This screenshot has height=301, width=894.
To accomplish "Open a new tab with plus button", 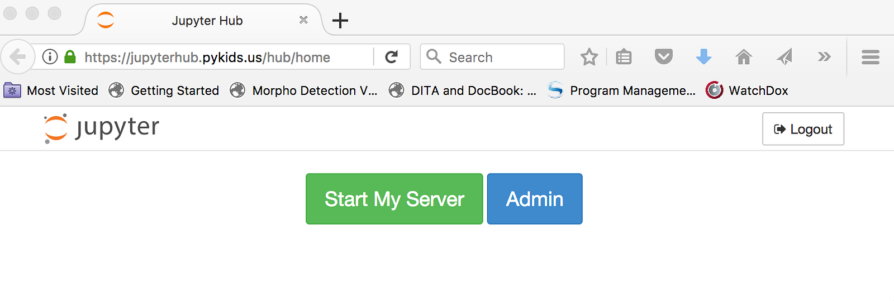I will (340, 21).
